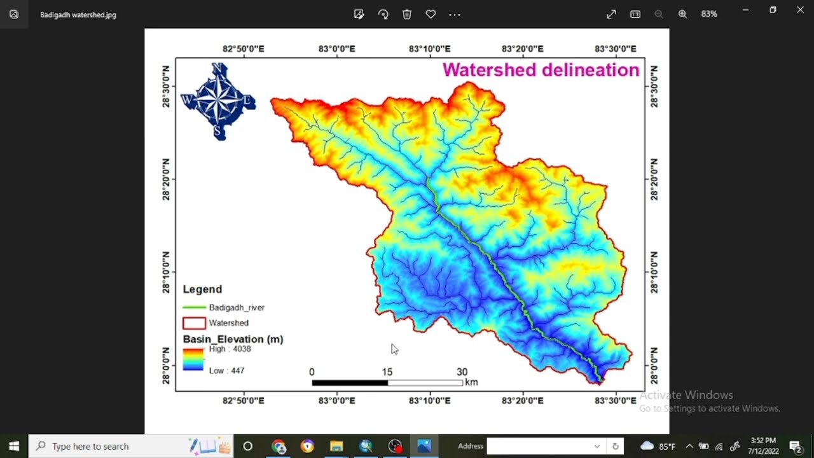This screenshot has width=814, height=458.
Task: Click the Low : 447 legend value
Action: point(226,370)
